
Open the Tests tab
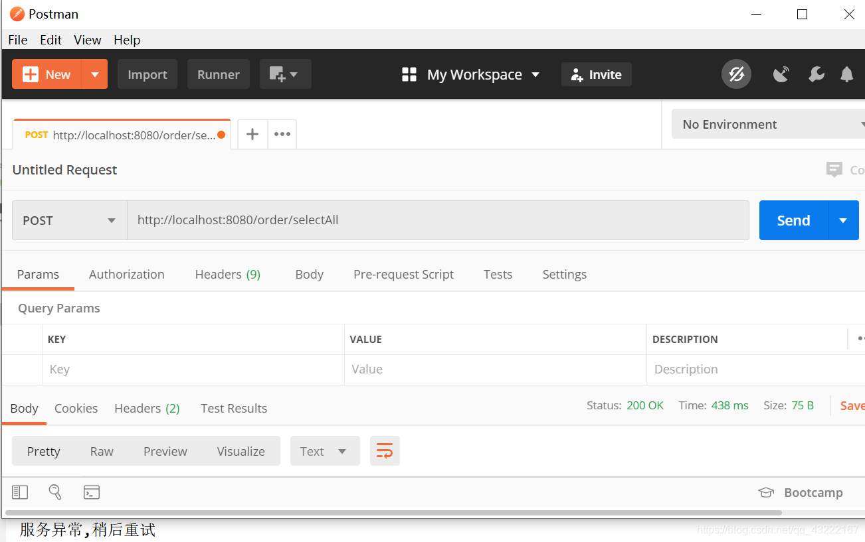pos(498,274)
